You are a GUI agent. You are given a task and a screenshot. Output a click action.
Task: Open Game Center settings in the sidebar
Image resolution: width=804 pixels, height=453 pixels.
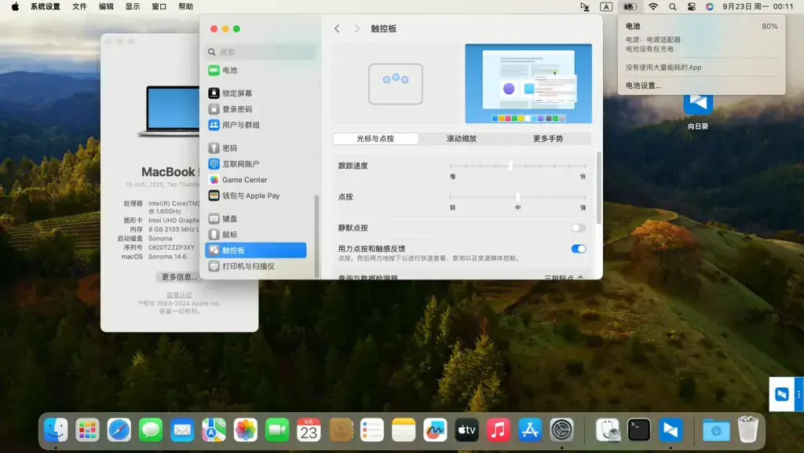tap(255, 180)
